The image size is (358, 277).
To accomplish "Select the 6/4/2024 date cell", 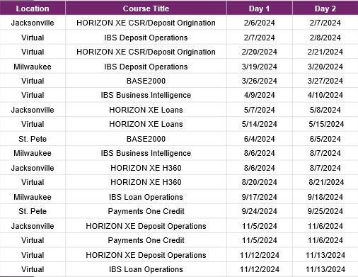I will [260, 139].
